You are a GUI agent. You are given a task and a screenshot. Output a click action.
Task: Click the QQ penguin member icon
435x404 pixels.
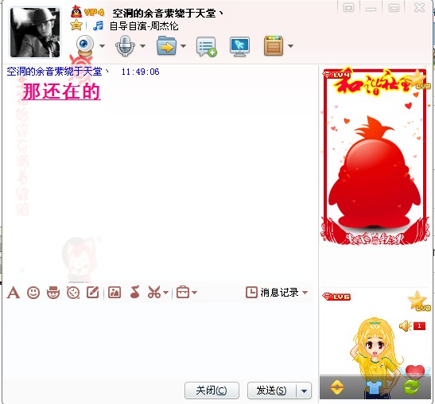point(76,12)
